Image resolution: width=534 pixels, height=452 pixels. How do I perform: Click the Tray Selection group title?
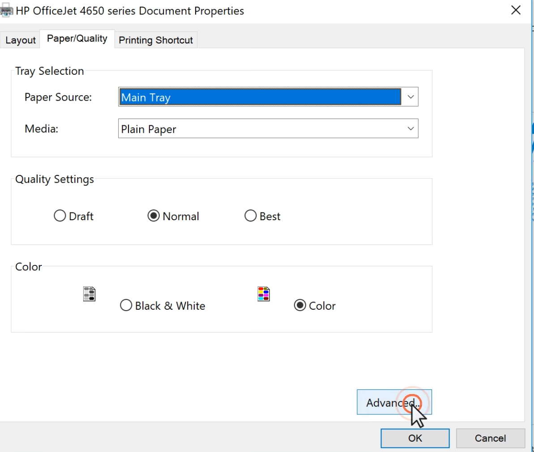(50, 71)
